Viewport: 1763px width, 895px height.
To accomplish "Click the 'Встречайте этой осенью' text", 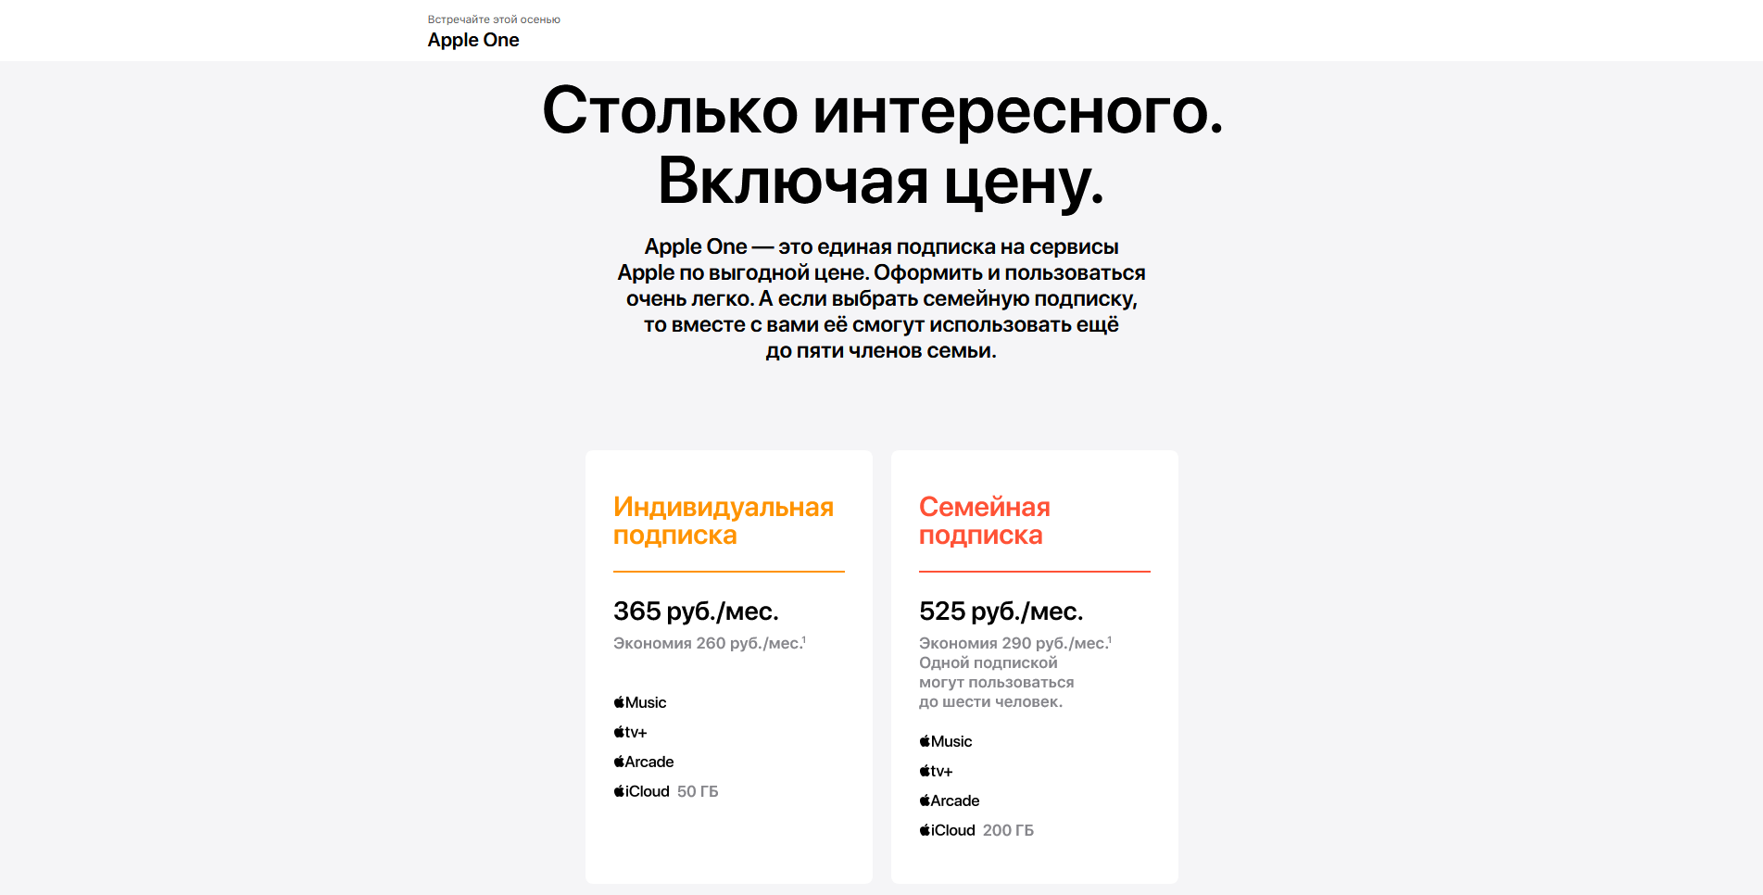I will (x=494, y=19).
